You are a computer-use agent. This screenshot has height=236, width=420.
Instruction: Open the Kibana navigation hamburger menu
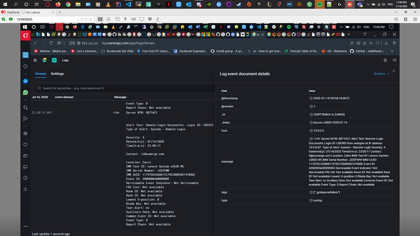[x=35, y=60]
